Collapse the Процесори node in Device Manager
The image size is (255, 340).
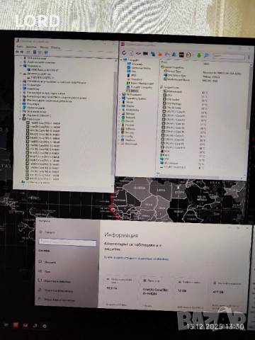pos(20,119)
